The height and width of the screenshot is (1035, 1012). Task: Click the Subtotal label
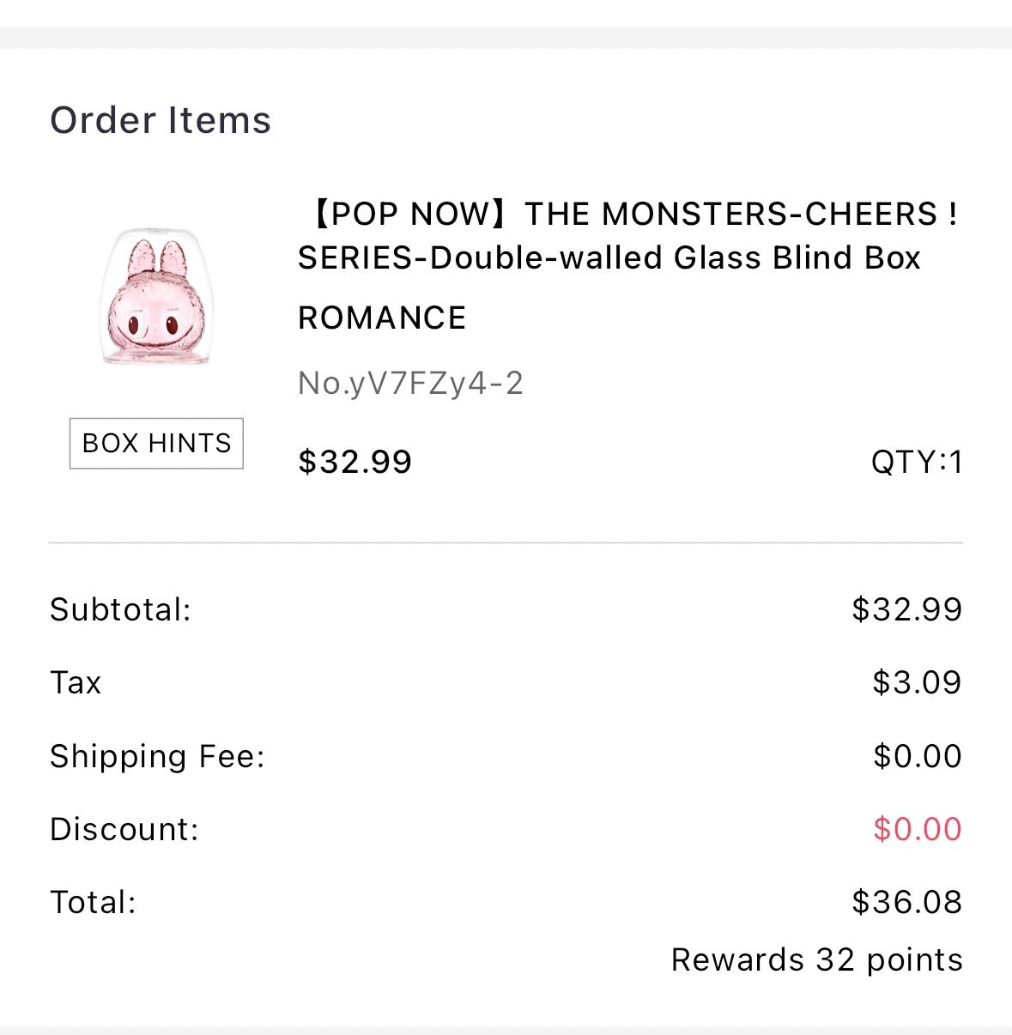pyautogui.click(x=120, y=610)
